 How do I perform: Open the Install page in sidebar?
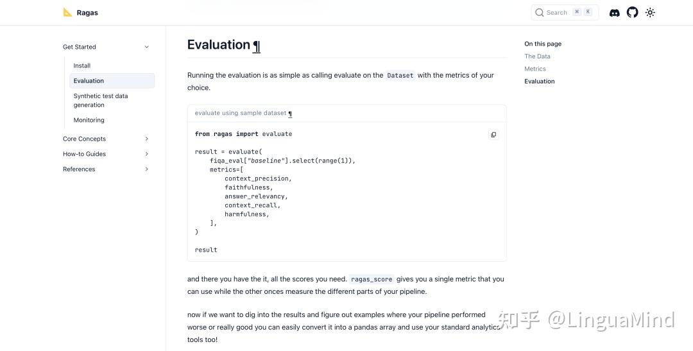click(82, 65)
